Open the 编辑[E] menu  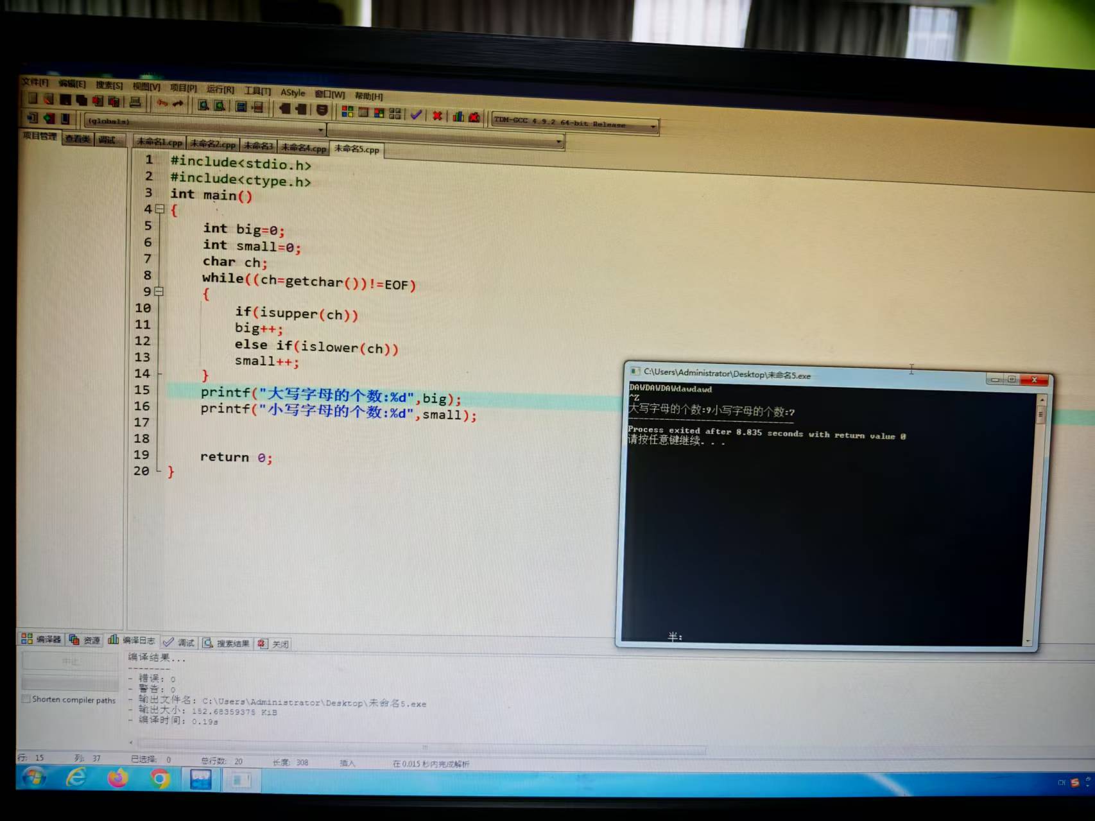(72, 83)
